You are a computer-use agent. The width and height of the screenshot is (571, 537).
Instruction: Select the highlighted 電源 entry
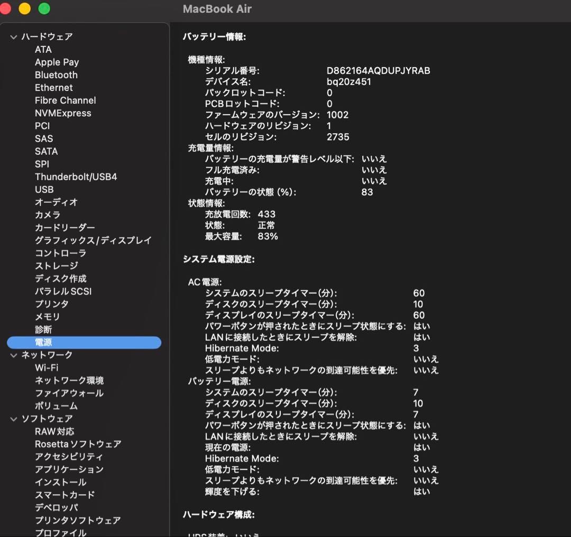[44, 342]
